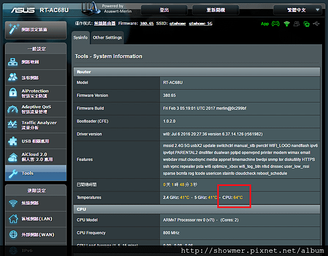Open LAN house icon in sidebar
Image resolution: width=328 pixels, height=256 pixels.
click(x=13, y=219)
